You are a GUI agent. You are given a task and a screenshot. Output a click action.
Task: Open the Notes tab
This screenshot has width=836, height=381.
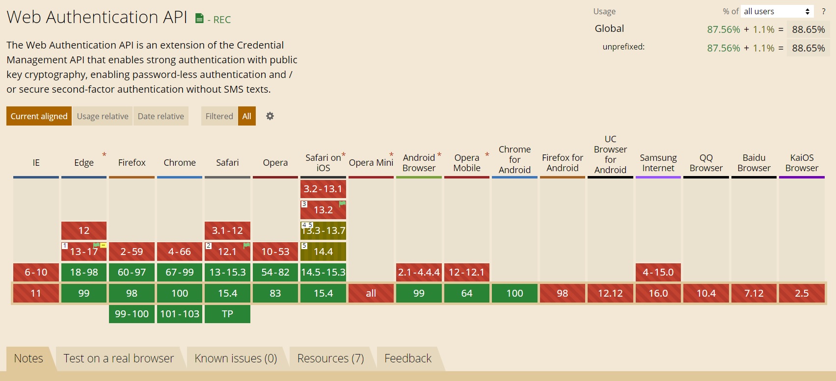(x=28, y=358)
